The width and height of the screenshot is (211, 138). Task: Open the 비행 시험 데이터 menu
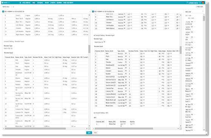[x=68, y=3]
